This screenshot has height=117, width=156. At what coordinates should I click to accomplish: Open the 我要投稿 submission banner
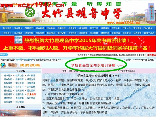click(x=24, y=65)
